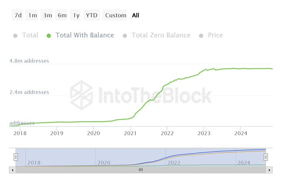Click the left scroll arrow of navigator

12,170
